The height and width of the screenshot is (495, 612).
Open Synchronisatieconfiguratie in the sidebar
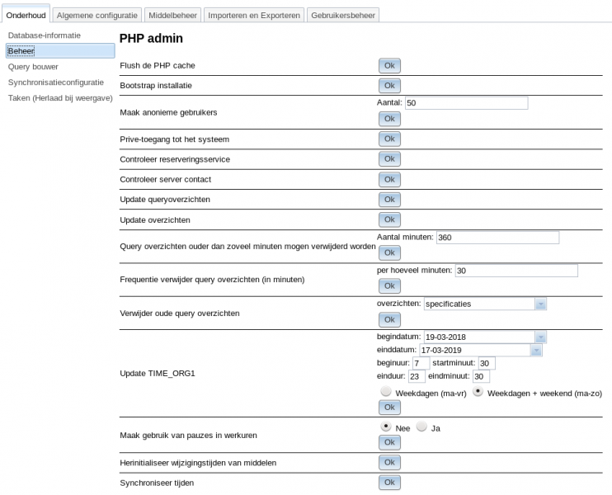click(x=56, y=82)
